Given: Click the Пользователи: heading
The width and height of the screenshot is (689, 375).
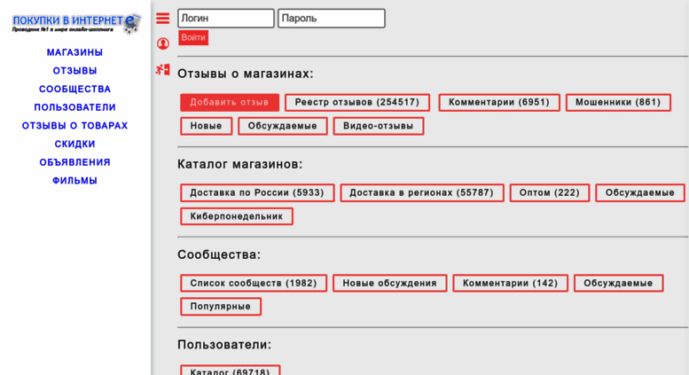Looking at the screenshot, I should pyautogui.click(x=224, y=345).
